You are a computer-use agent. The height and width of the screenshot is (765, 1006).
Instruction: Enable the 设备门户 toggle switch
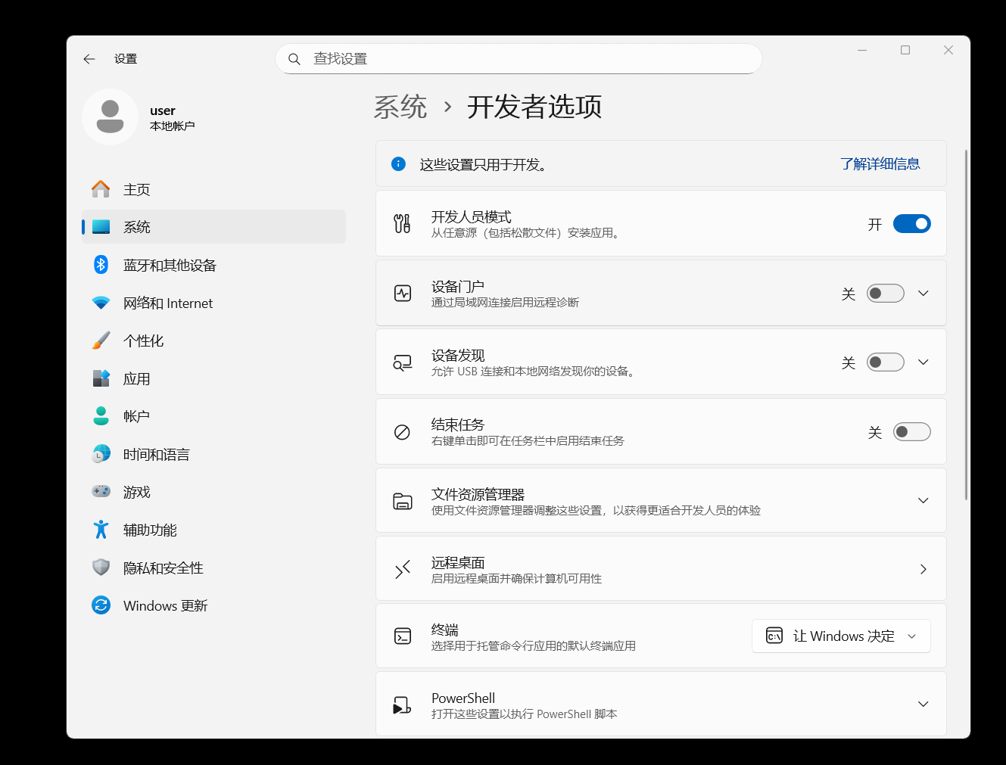pos(885,293)
